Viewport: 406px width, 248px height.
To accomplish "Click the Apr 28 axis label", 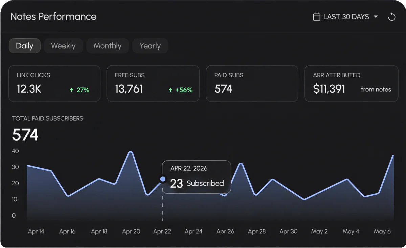I will coord(257,231).
